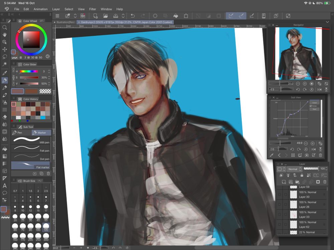The image size is (334, 250).
Task: Click New Raster Layer icon in Layer panel
Action: (284, 182)
